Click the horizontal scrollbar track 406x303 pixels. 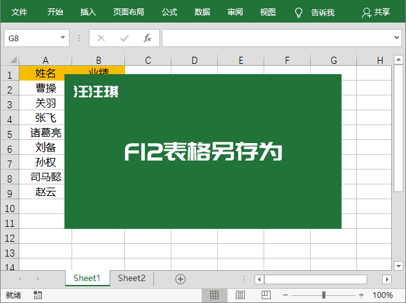coord(316,279)
